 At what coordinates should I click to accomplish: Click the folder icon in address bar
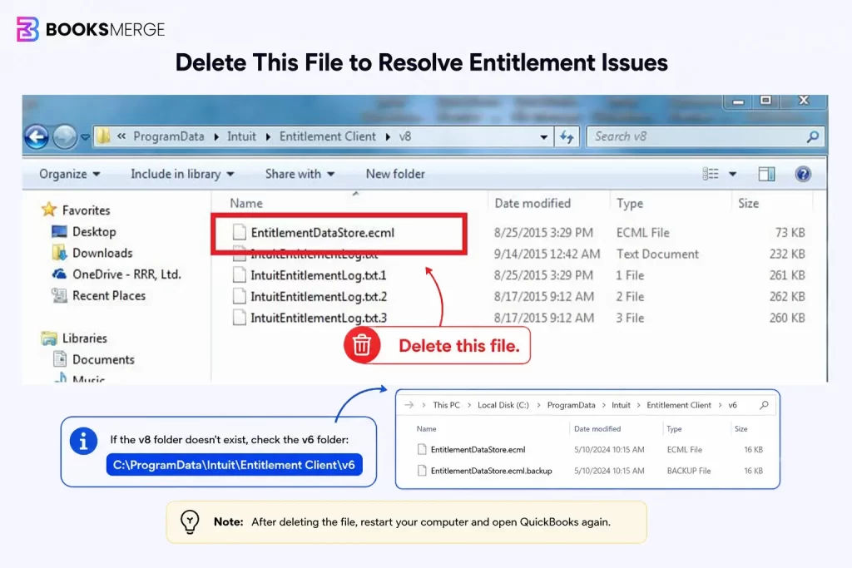pyautogui.click(x=102, y=136)
